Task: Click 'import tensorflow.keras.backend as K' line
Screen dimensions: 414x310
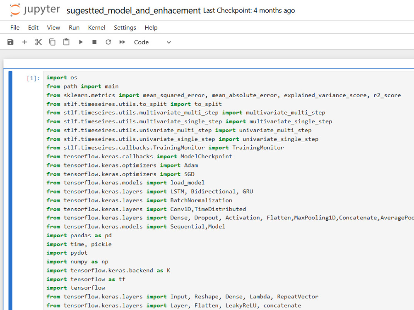Action: pyautogui.click(x=108, y=270)
